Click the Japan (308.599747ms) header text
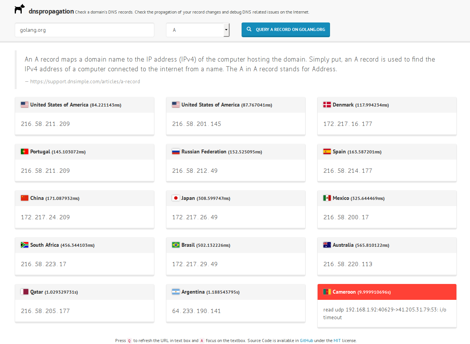Image resolution: width=470 pixels, height=344 pixels. tap(206, 198)
